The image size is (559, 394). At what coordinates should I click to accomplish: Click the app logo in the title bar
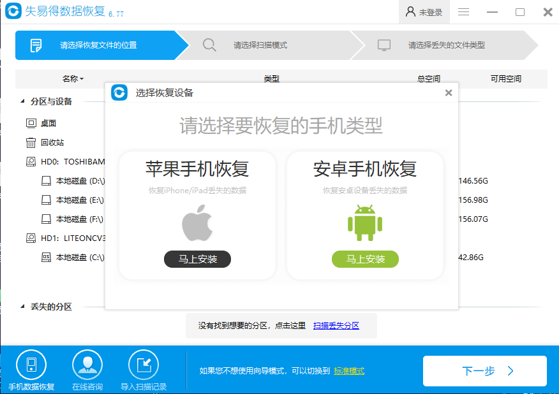pos(13,11)
